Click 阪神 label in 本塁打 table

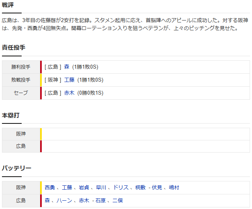[x=21, y=134]
